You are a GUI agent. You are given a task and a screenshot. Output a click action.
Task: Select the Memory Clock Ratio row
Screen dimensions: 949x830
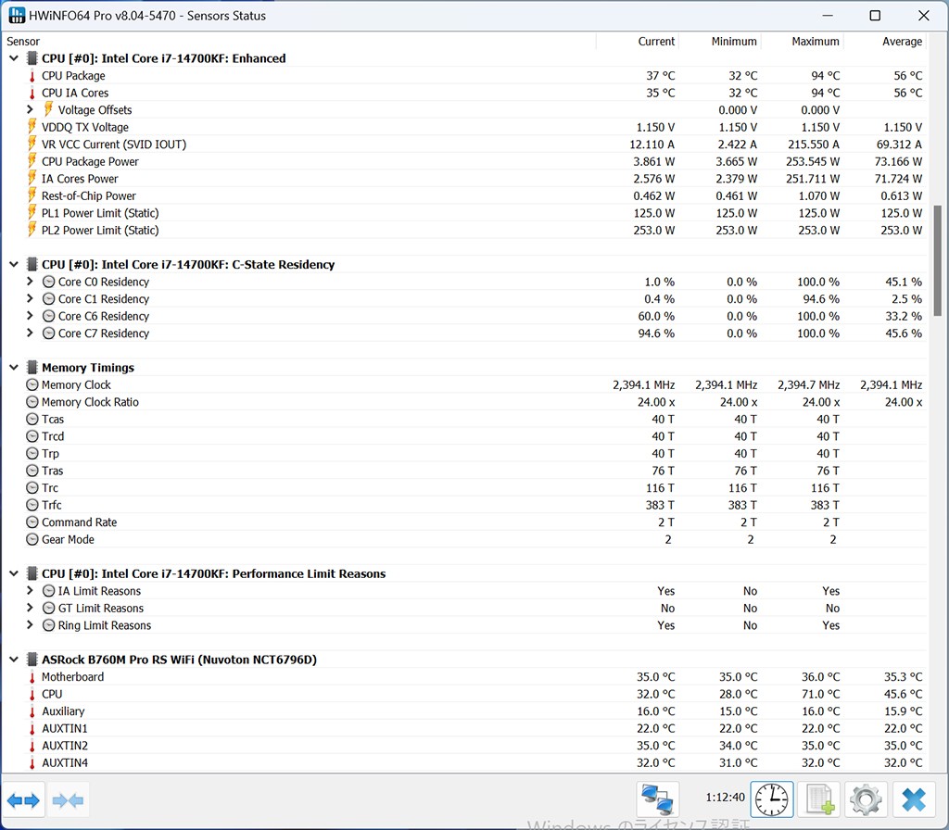[x=90, y=403]
